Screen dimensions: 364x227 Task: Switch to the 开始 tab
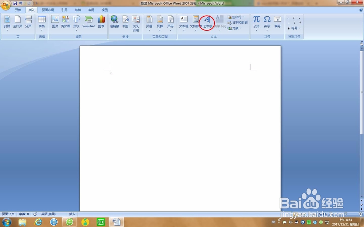click(x=18, y=10)
